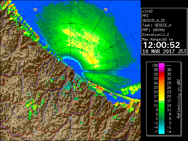Click the '-7' legend label

pyautogui.click(x=156, y=132)
